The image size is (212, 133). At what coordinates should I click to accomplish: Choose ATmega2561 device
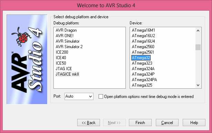pos(143,52)
